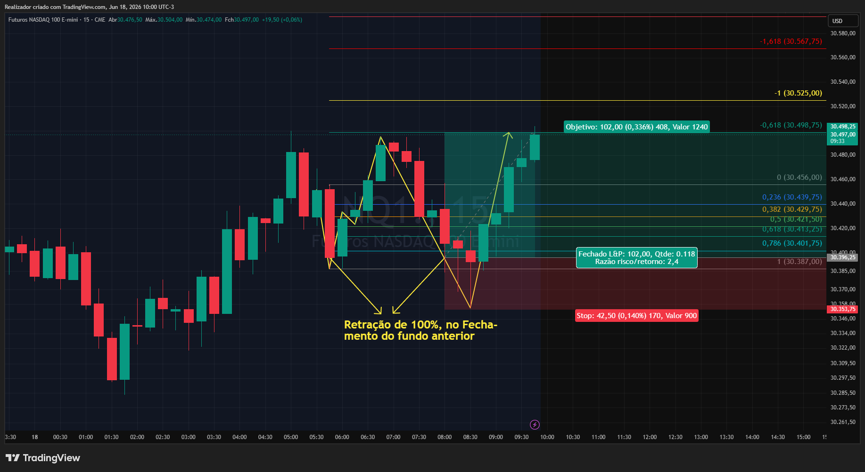
Task: Click the Mín 30.474,00 low value
Action: [204, 20]
